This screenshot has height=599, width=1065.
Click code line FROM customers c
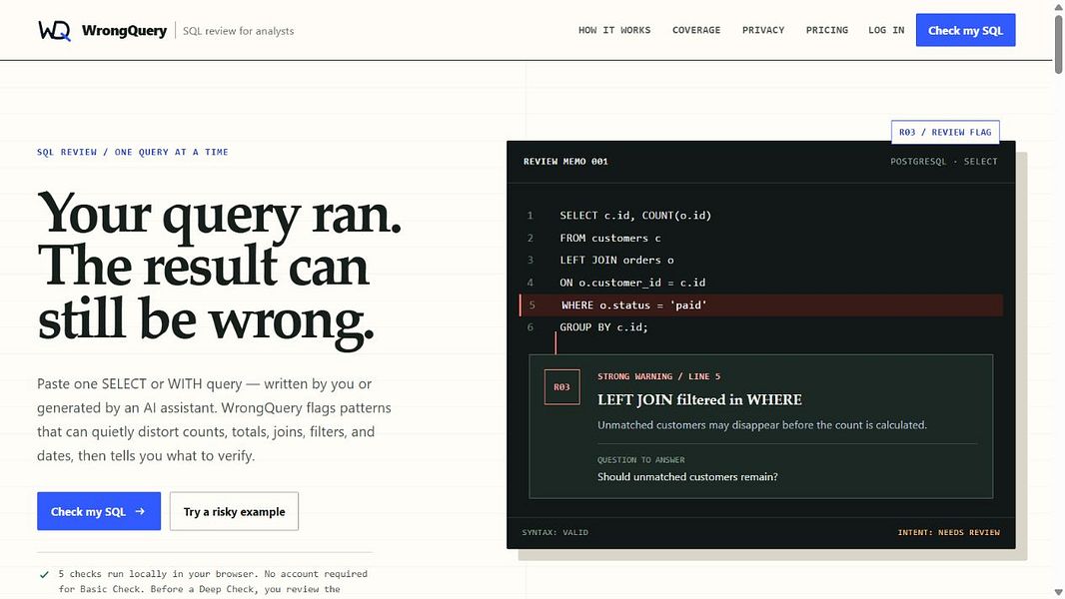pyautogui.click(x=610, y=238)
